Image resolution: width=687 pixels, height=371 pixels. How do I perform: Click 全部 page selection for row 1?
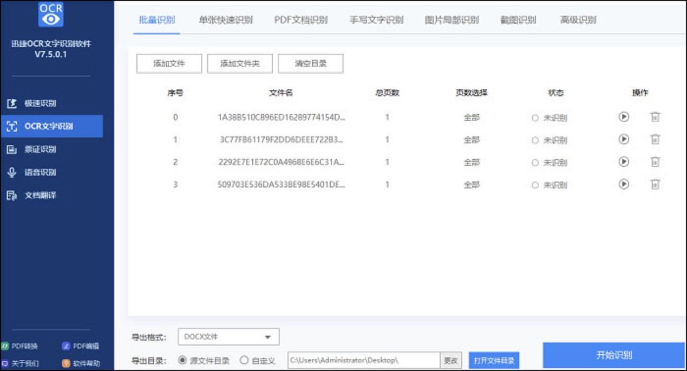[x=472, y=140]
